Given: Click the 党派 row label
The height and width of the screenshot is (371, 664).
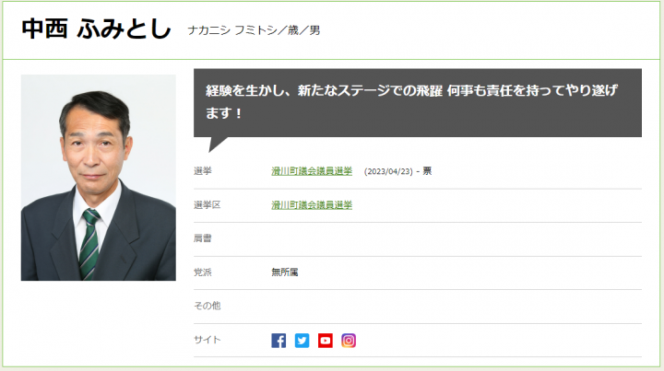Looking at the screenshot, I should pyautogui.click(x=202, y=272).
